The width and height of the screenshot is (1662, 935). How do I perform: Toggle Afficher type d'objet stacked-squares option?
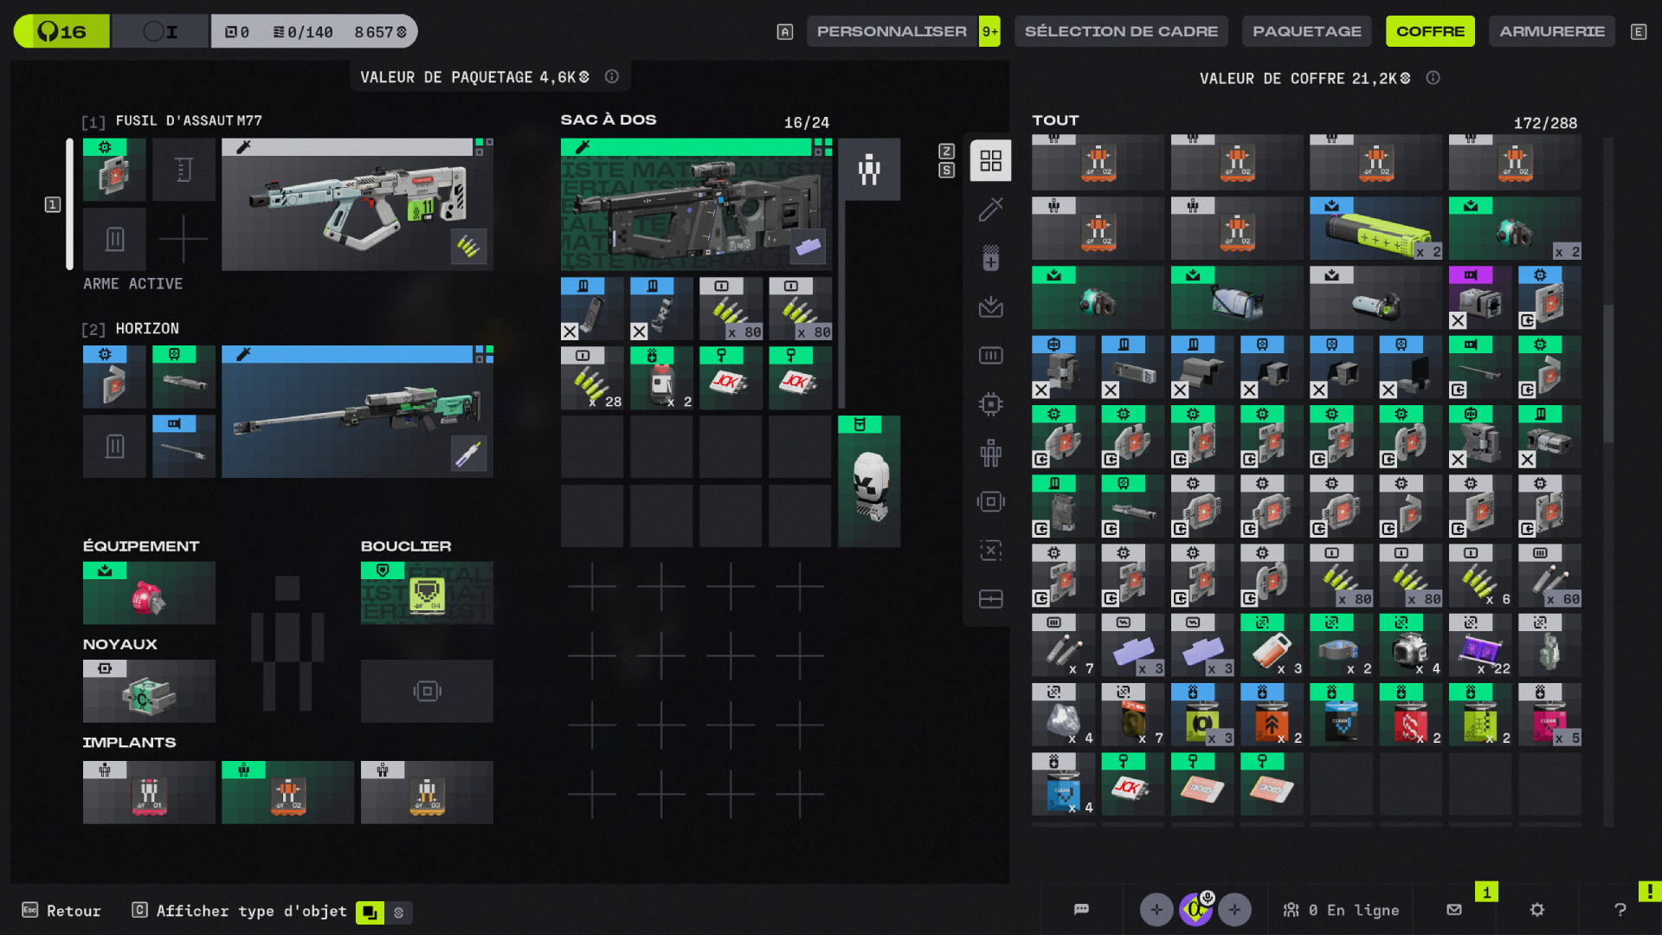click(x=370, y=912)
